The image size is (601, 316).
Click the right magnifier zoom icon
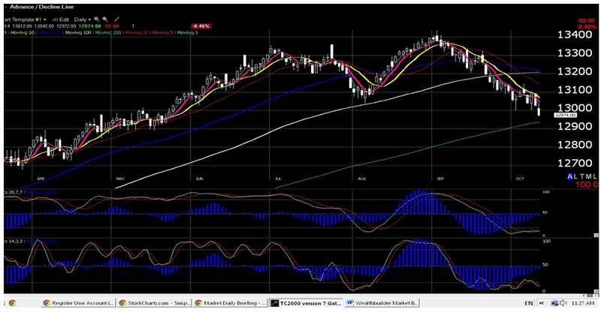coord(105,18)
